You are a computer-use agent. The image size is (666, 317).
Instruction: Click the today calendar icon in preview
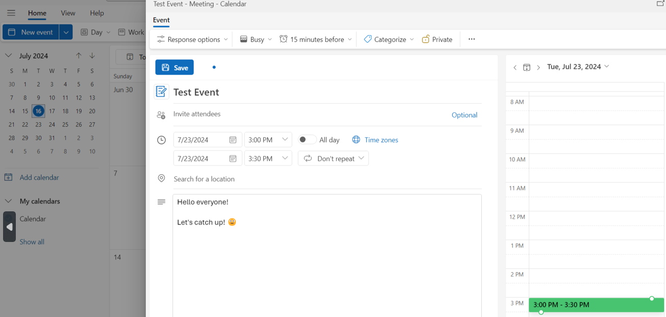click(x=527, y=67)
